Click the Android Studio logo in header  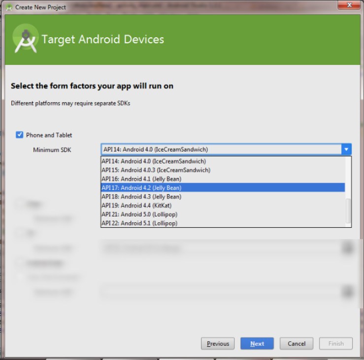click(26, 38)
